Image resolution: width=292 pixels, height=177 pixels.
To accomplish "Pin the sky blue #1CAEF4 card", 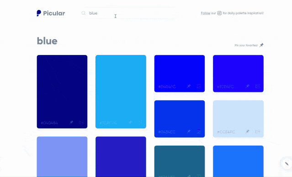I will 130,122.
